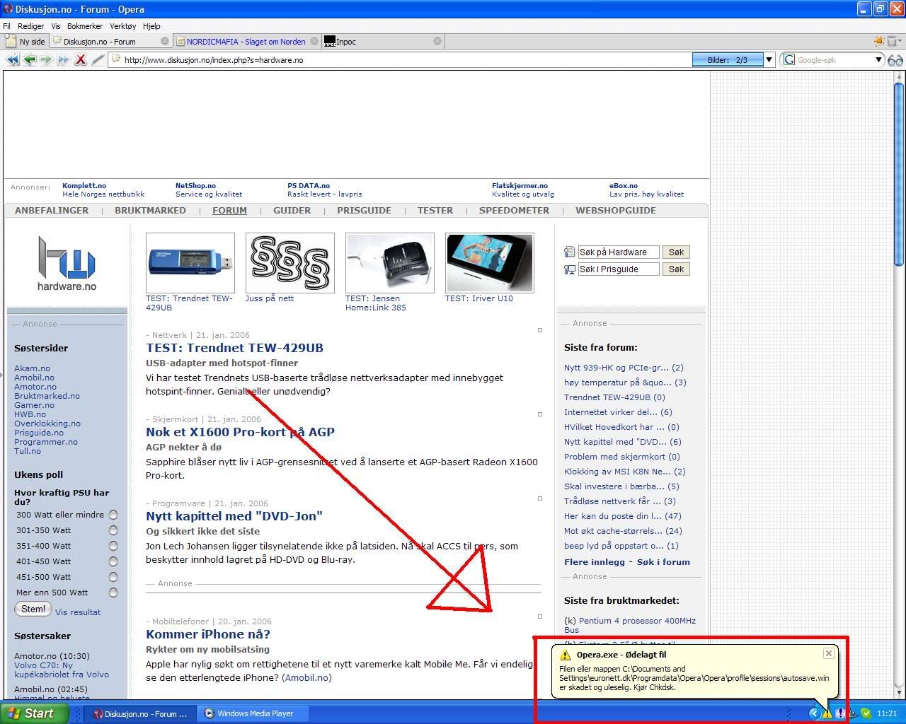Stop page loading with red X
The width and height of the screenshot is (906, 724).
point(80,60)
